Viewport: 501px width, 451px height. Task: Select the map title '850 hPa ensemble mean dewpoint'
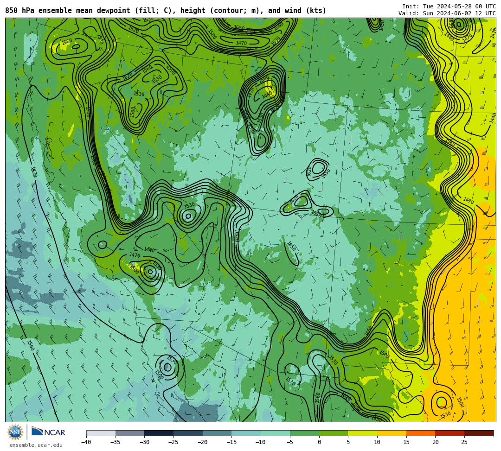click(68, 11)
